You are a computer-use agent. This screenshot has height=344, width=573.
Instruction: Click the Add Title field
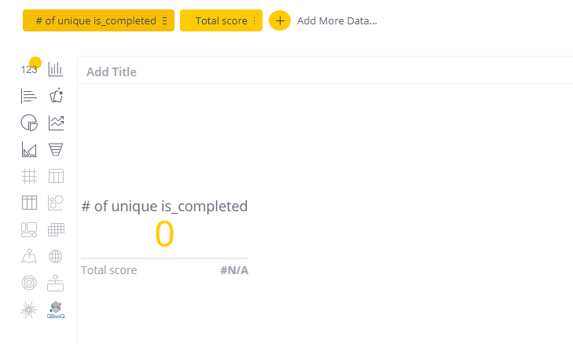tap(112, 72)
